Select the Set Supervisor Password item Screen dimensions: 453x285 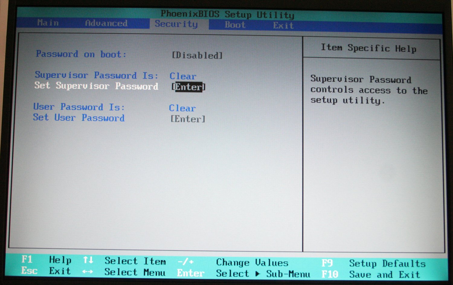(x=96, y=86)
